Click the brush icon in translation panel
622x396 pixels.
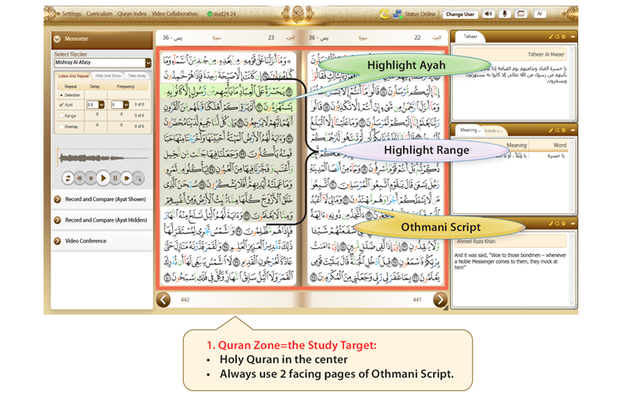(551, 224)
